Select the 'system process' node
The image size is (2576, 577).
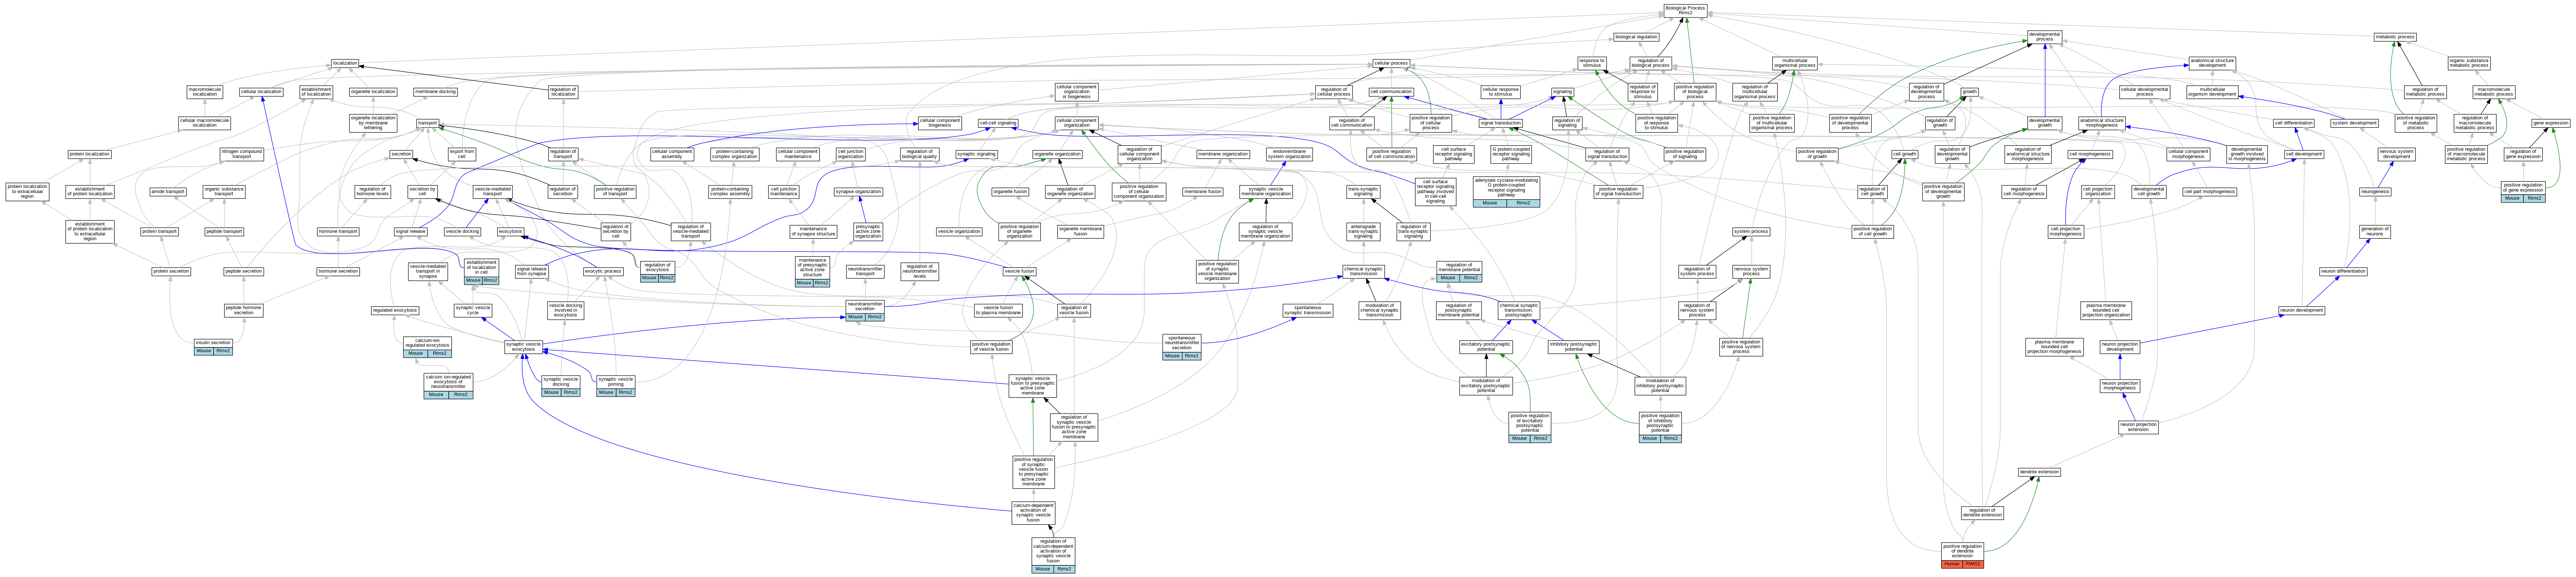1751,231
